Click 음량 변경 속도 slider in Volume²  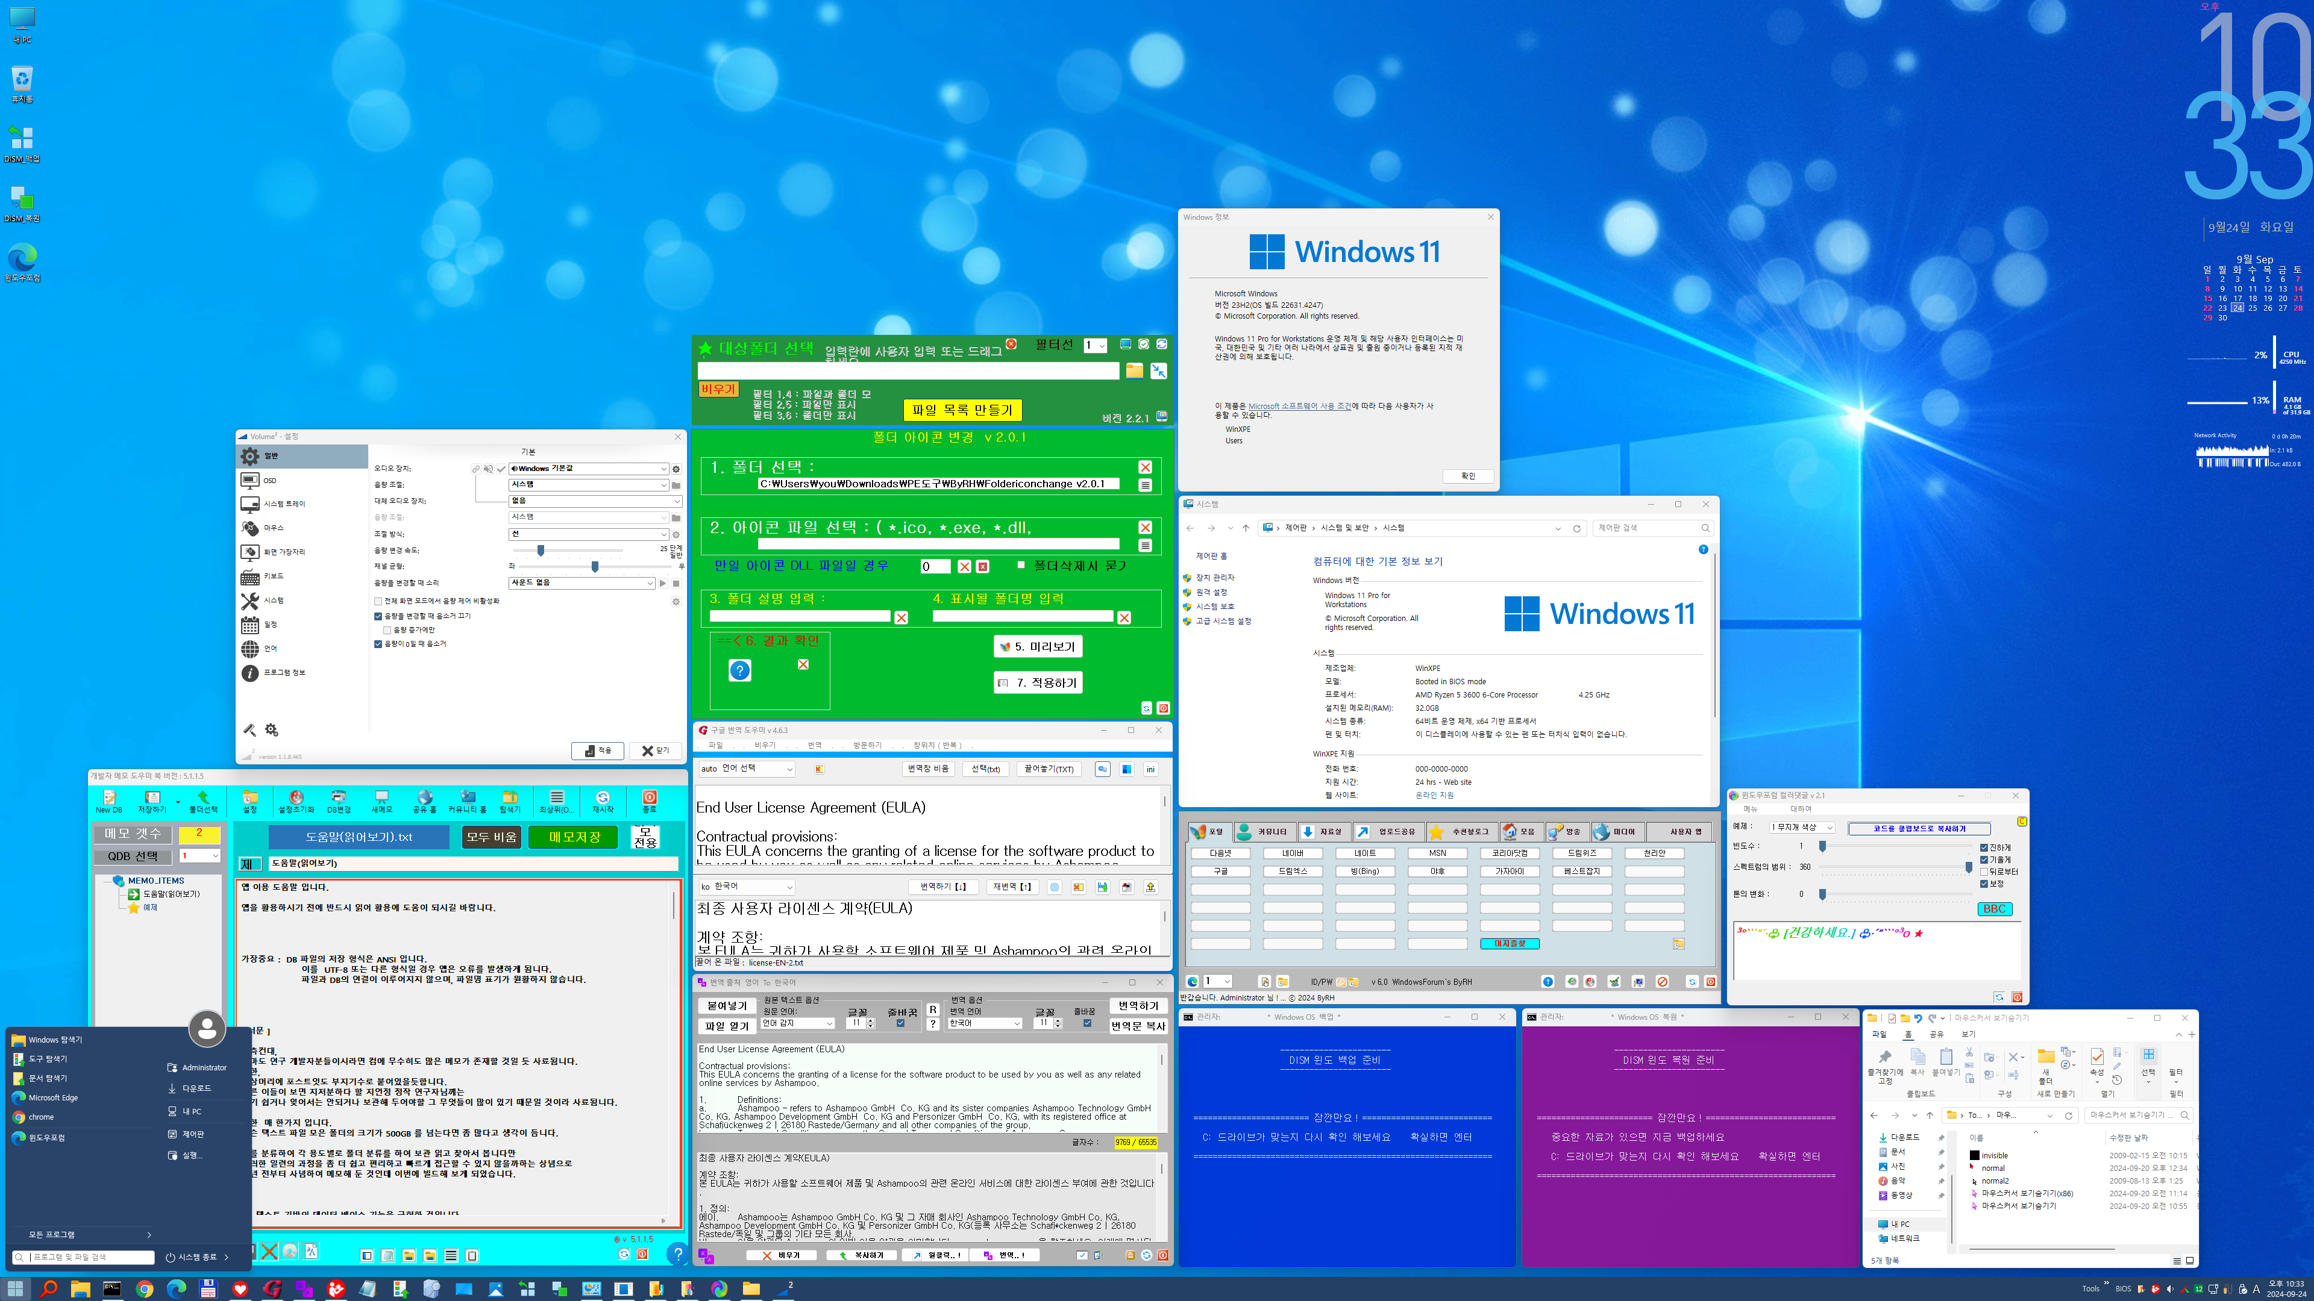pyautogui.click(x=568, y=551)
